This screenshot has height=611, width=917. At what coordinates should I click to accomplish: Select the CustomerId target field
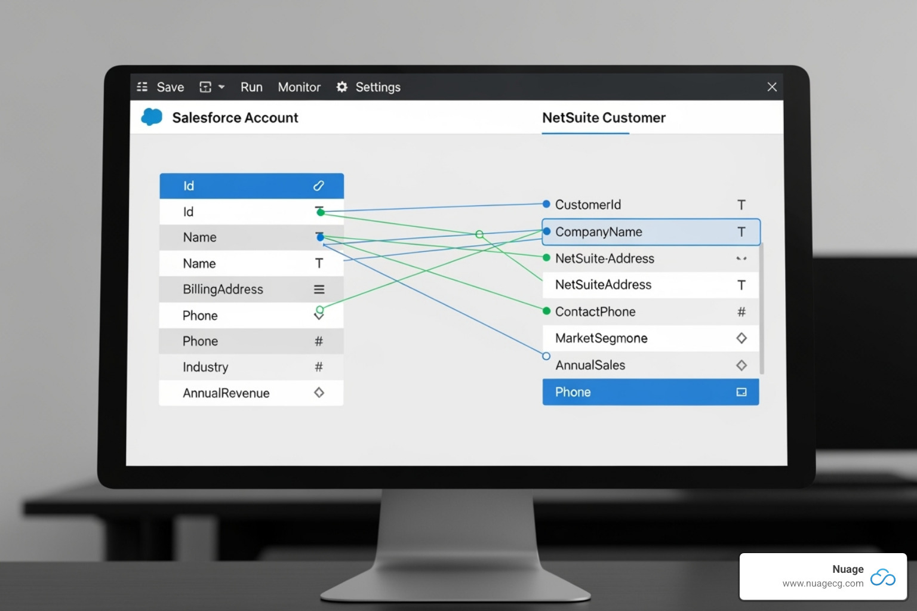[x=651, y=205]
